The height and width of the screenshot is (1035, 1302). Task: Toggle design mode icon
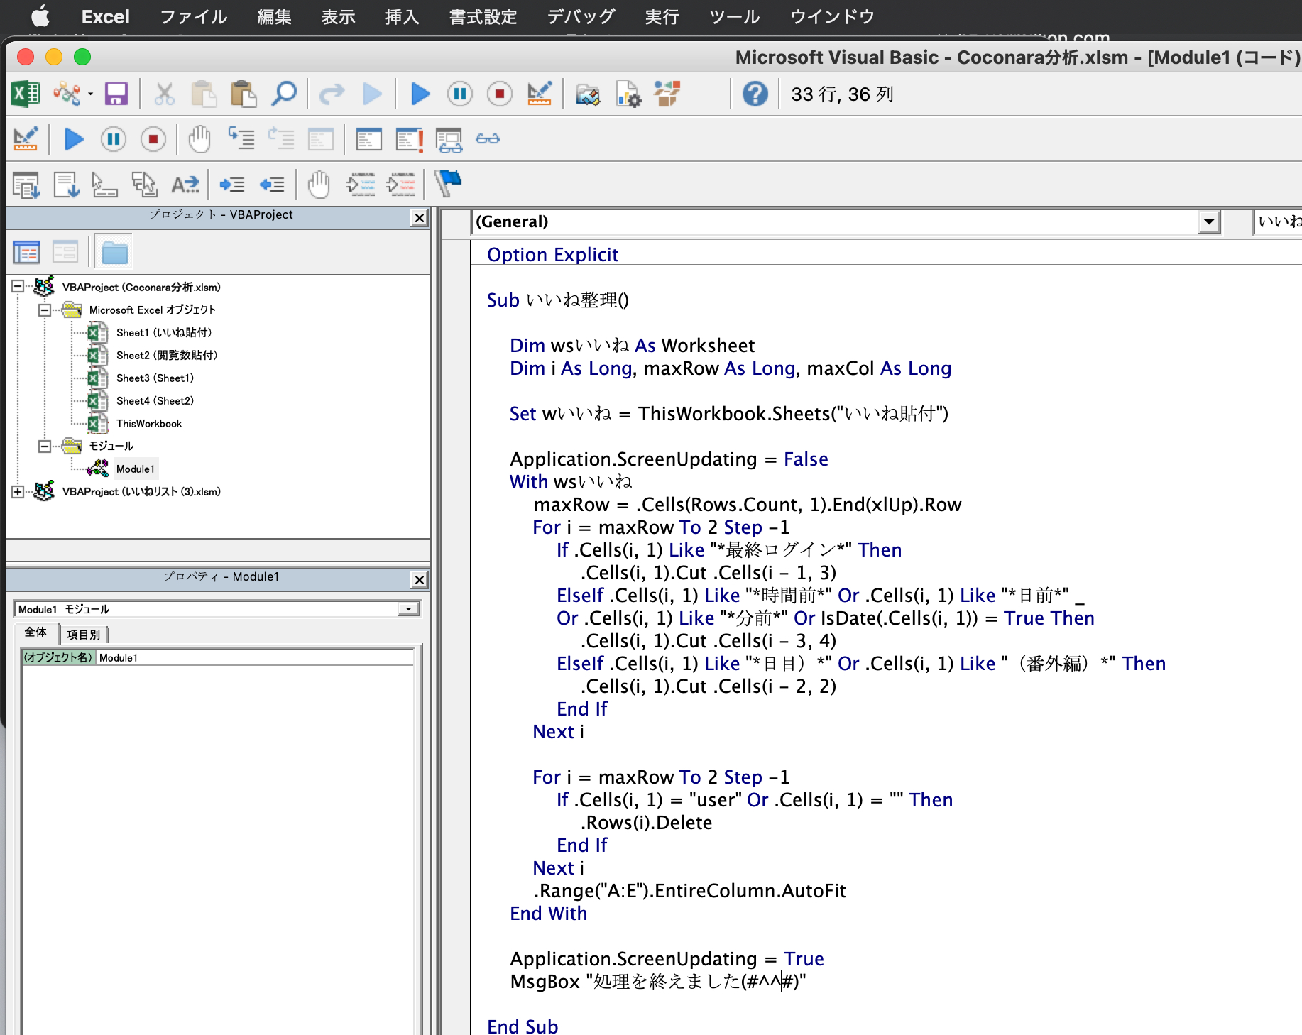[x=540, y=94]
